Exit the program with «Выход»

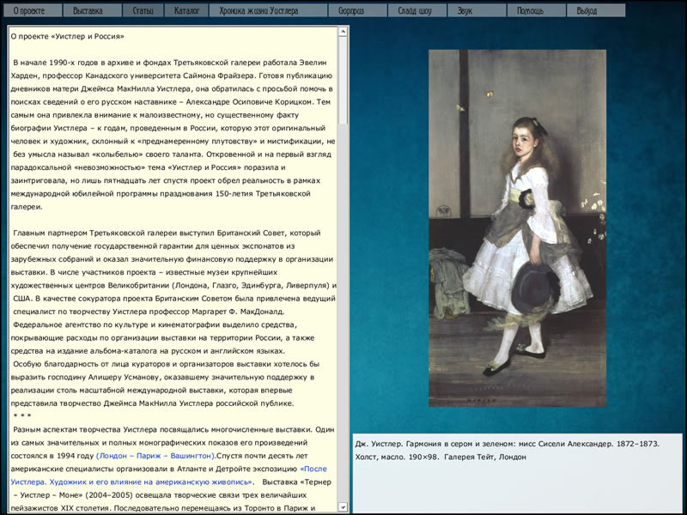587,11
